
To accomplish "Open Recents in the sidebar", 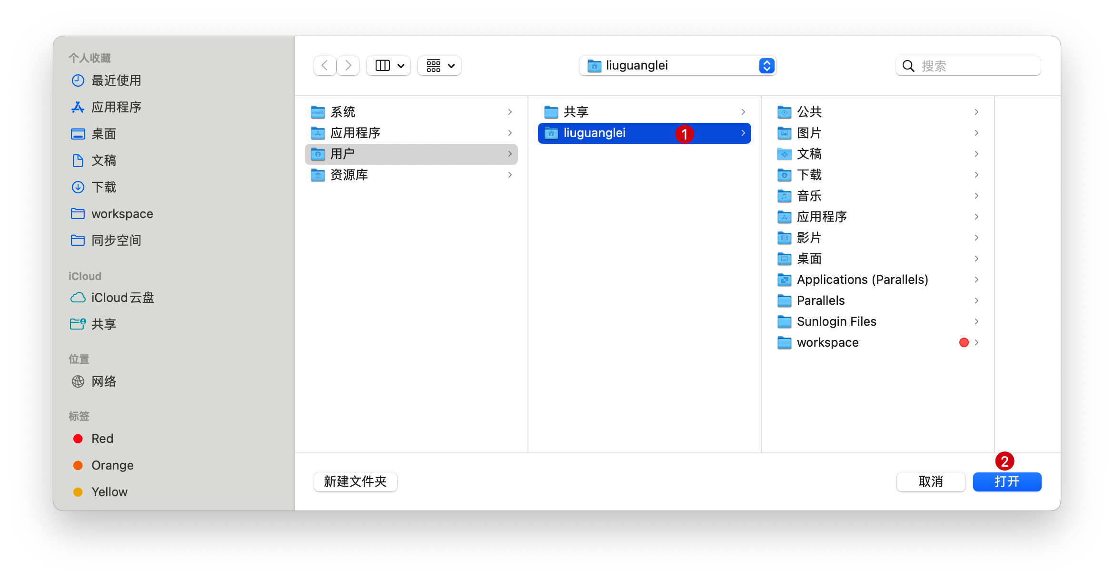I will [x=116, y=80].
